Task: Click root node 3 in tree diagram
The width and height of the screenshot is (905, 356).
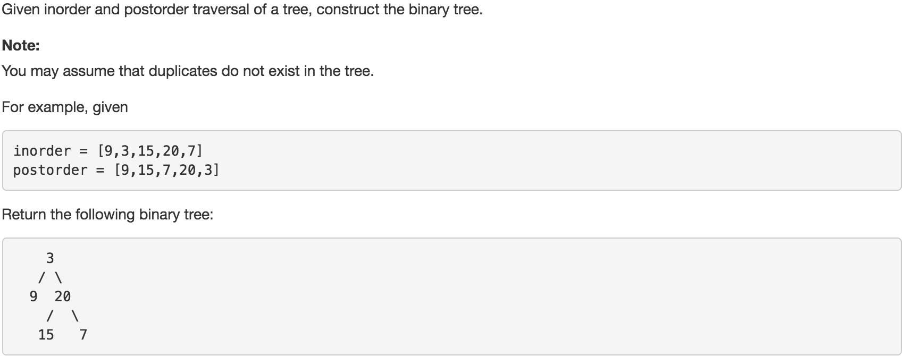Action: pyautogui.click(x=50, y=258)
